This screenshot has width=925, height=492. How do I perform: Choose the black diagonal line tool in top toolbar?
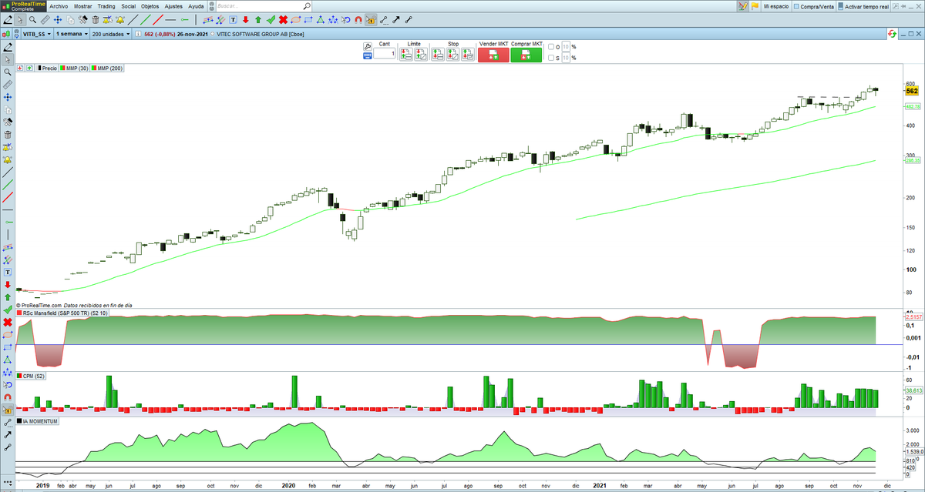(x=133, y=19)
